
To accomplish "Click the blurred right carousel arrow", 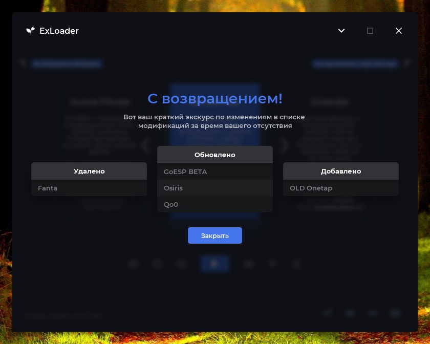I will point(285,145).
